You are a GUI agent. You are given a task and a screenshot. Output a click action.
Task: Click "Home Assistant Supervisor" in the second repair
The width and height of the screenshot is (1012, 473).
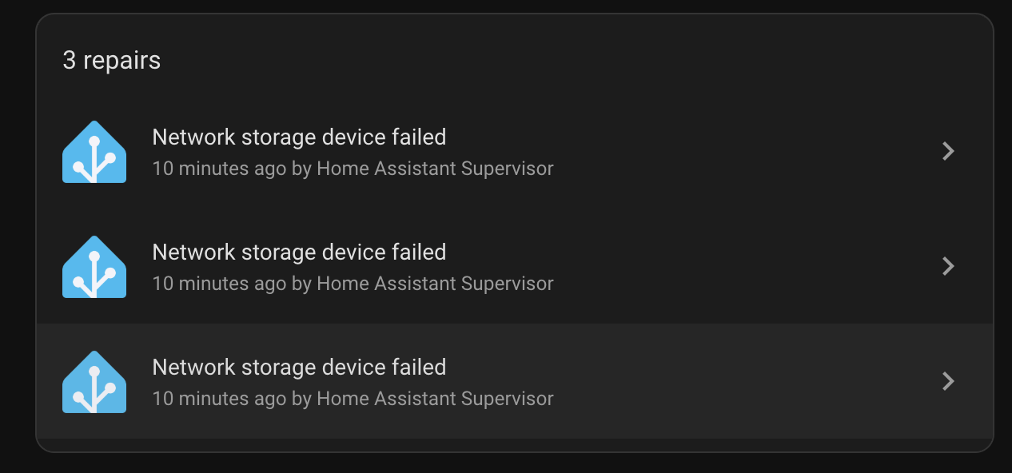click(435, 284)
